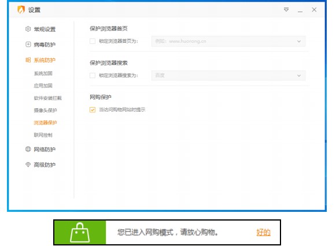The image size is (336, 246).
Task: Close the 设置 window
Action: point(314,10)
